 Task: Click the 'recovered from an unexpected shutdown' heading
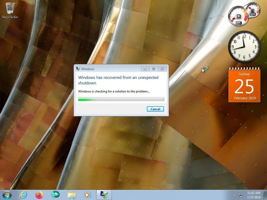pyautogui.click(x=118, y=80)
